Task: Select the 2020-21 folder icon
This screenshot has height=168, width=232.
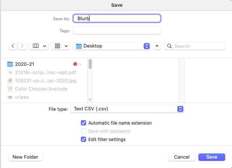Action: tap(10, 64)
